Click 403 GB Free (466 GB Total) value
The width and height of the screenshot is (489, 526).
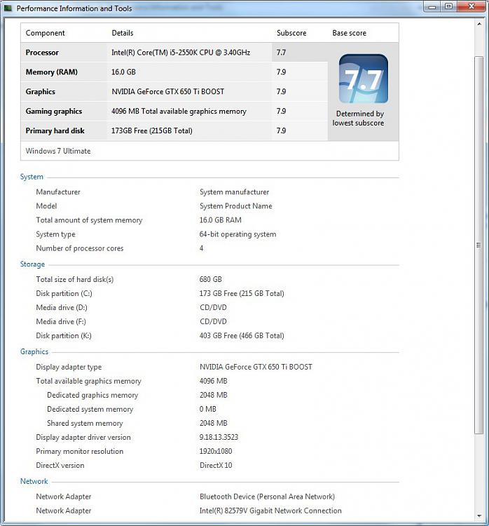pos(242,335)
